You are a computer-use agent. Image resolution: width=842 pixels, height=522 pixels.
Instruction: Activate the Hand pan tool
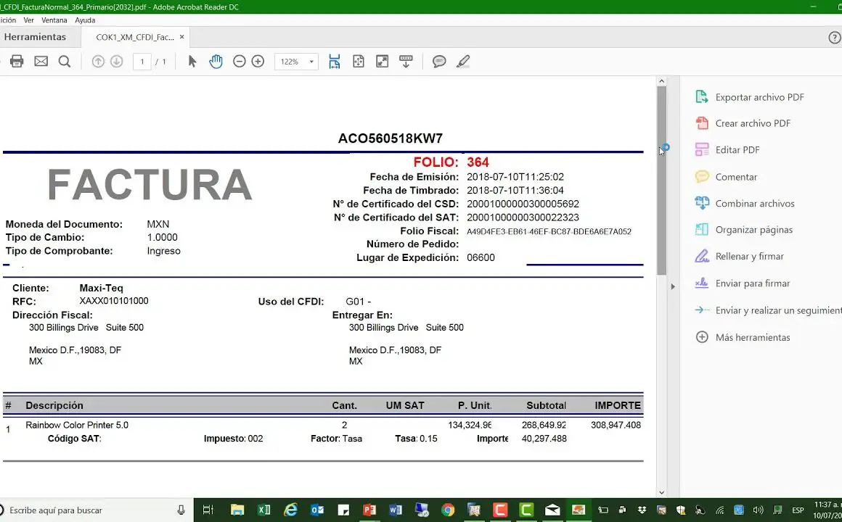pos(216,61)
